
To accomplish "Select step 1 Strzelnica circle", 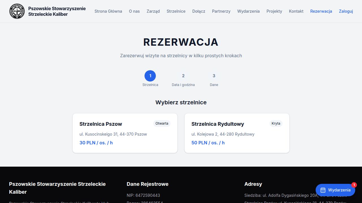I will 150,76.
